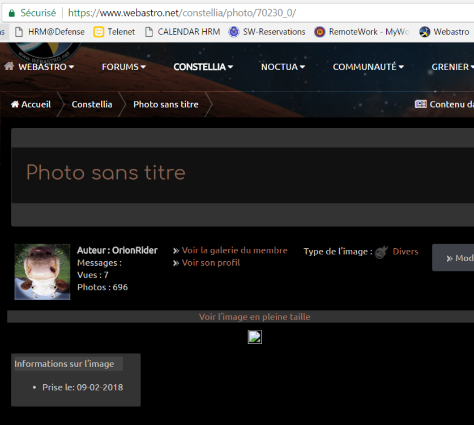Screen dimensions: 474x425
Task: Go to Accueil breadcrumb
Action: [x=36, y=104]
